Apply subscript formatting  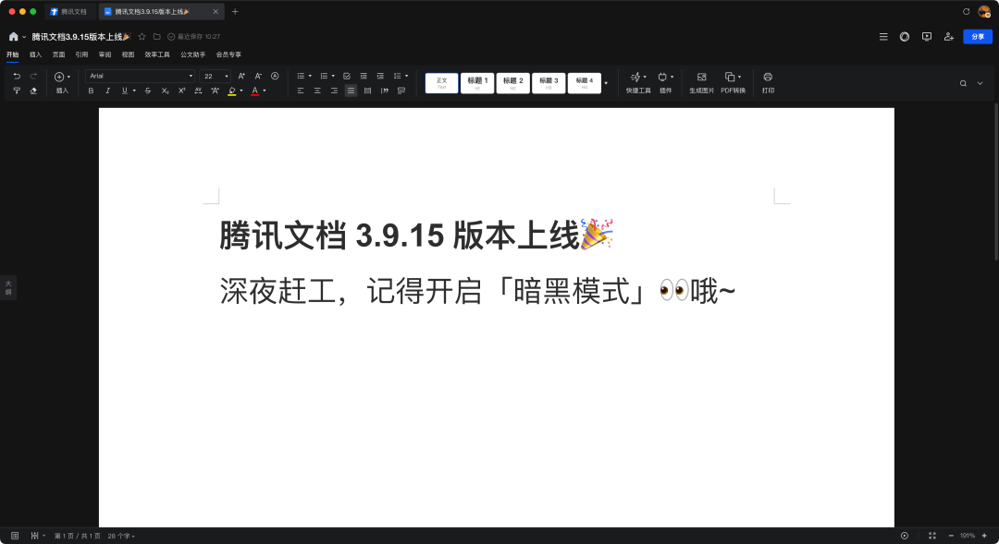[165, 91]
